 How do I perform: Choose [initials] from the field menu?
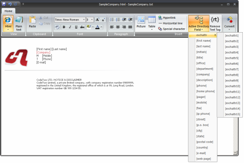[201, 52]
